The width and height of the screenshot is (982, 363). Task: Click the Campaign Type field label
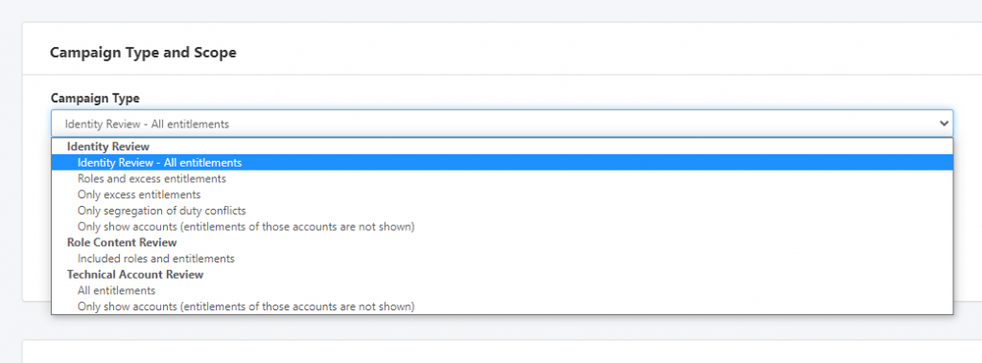click(95, 99)
